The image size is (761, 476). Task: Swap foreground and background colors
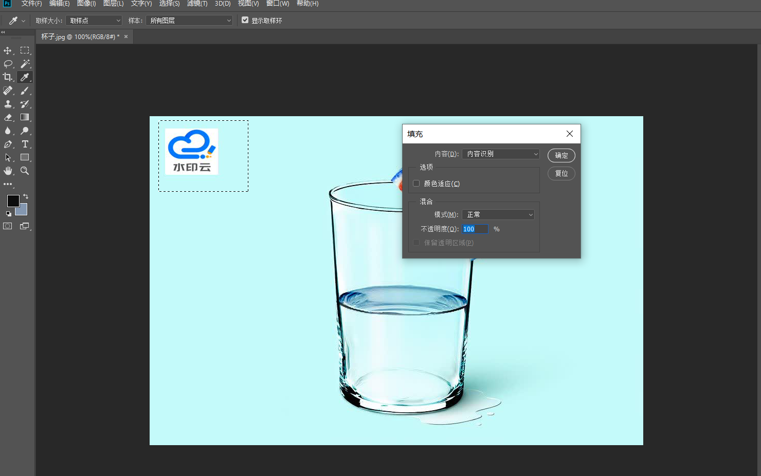click(26, 196)
